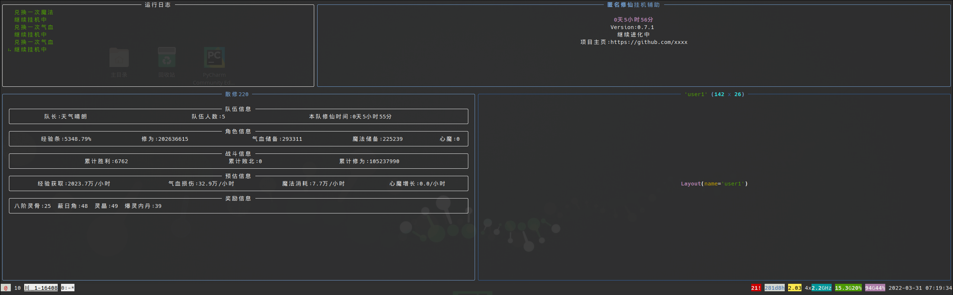
Task: Click the 奖励信息 section header
Action: pyautogui.click(x=238, y=199)
